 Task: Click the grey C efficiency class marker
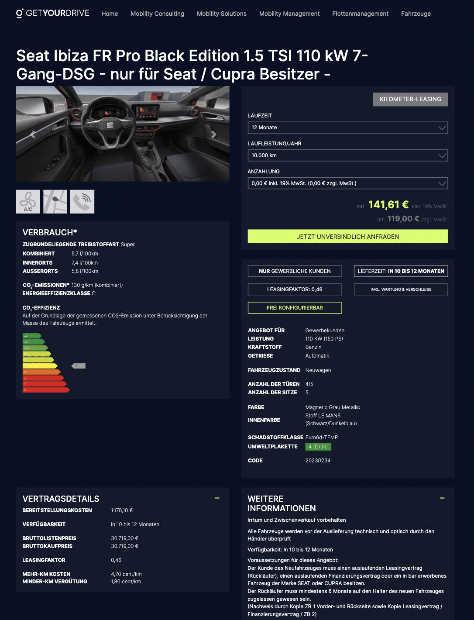pos(79,366)
